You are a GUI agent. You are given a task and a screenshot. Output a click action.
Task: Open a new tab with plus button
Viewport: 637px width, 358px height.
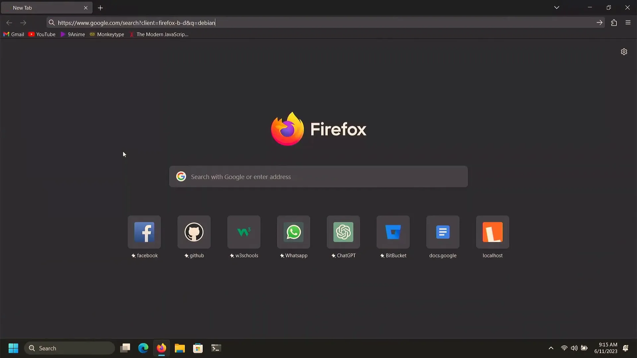[x=101, y=8]
